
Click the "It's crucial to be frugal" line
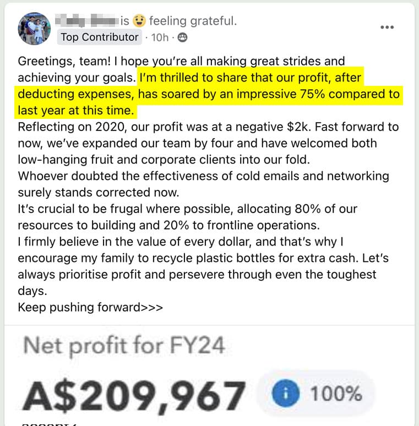187,209
